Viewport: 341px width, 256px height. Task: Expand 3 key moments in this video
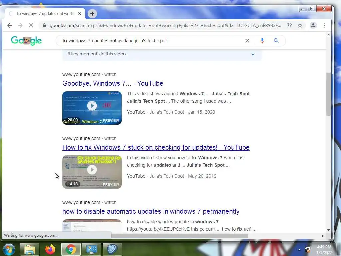(162, 54)
